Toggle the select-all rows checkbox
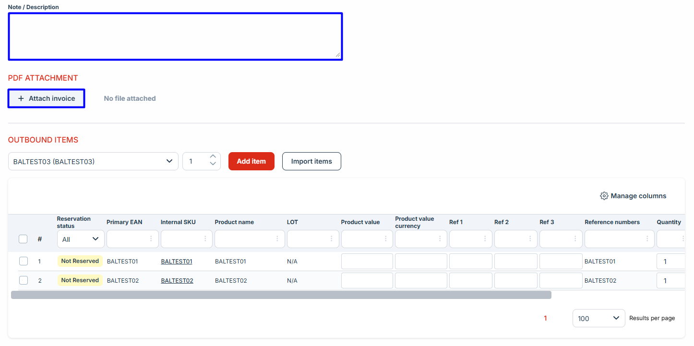 pos(23,239)
